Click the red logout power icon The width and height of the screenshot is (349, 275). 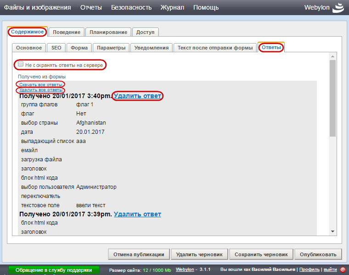343,269
